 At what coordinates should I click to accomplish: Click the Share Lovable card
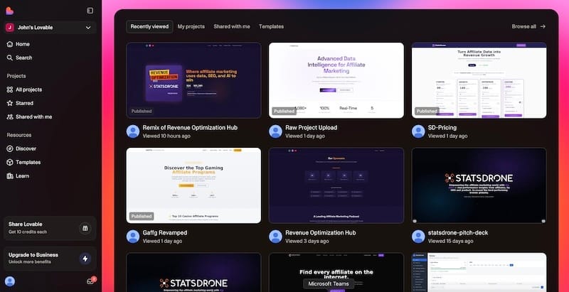click(x=50, y=228)
